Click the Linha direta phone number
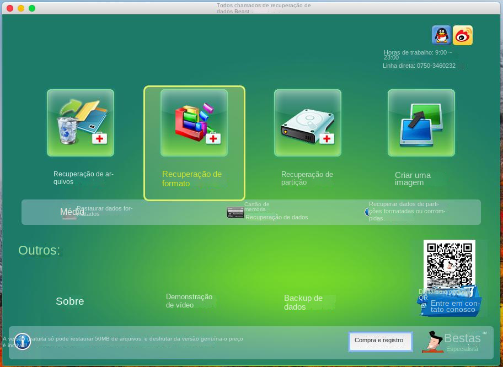 [x=419, y=66]
